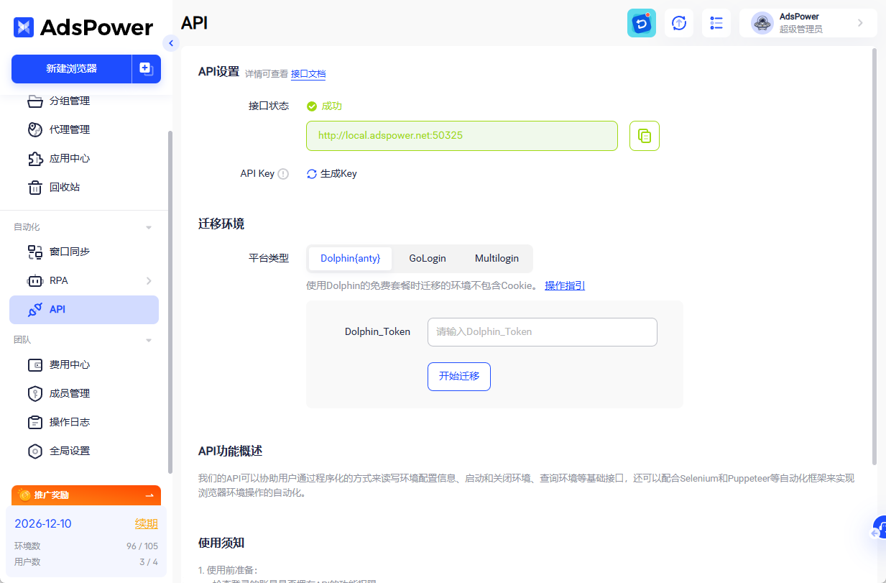Click the batch create browser plus icon

[x=146, y=68]
